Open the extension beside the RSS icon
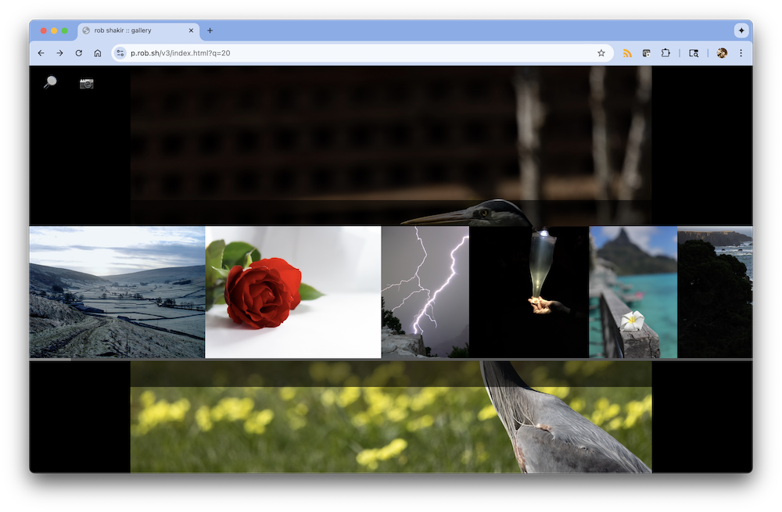The width and height of the screenshot is (782, 512). [x=647, y=53]
